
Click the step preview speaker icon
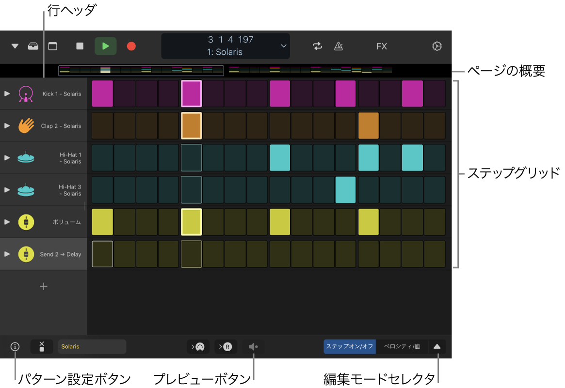coord(253,347)
